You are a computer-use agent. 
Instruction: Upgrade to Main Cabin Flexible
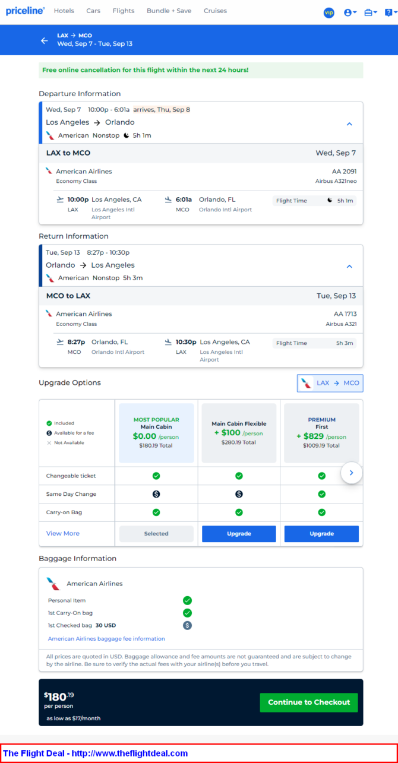coord(239,534)
